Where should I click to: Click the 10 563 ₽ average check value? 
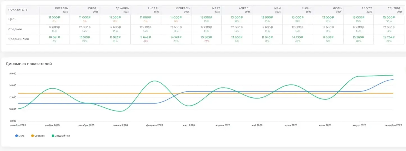click(x=206, y=37)
